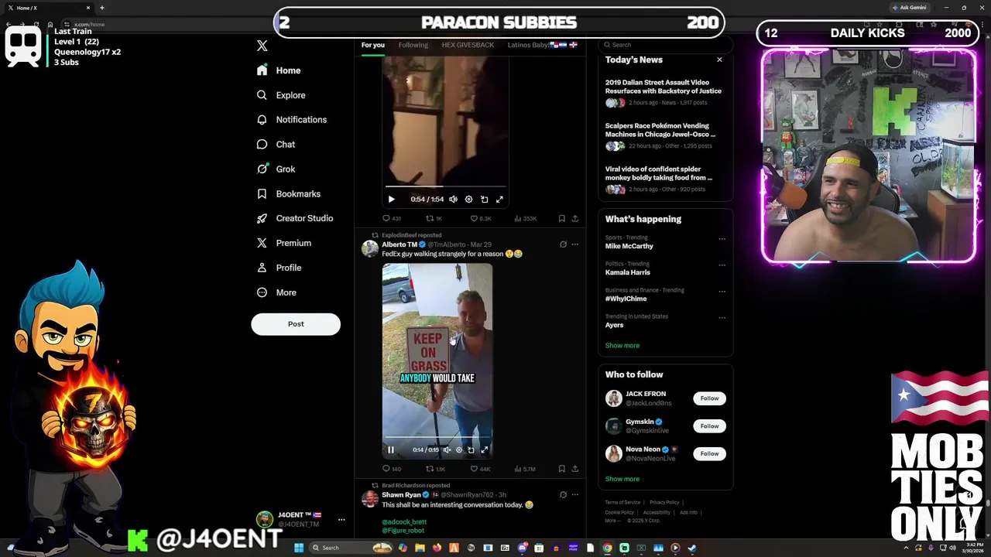Repost the post with 8.3K likes
Screen dimensions: 991x557
point(434,219)
